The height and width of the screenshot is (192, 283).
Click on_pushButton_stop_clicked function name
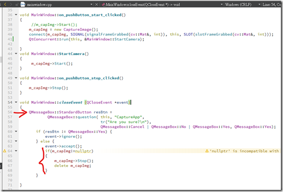[89, 78]
